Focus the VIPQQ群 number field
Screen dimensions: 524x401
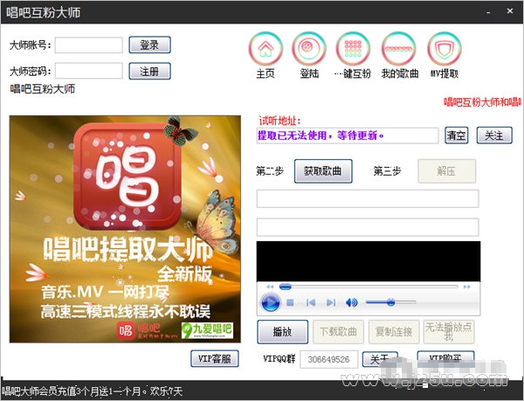point(329,360)
